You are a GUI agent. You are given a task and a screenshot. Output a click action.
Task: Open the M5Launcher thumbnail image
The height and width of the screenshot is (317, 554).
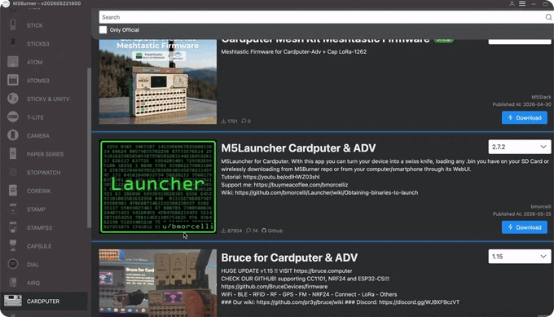pyautogui.click(x=158, y=187)
